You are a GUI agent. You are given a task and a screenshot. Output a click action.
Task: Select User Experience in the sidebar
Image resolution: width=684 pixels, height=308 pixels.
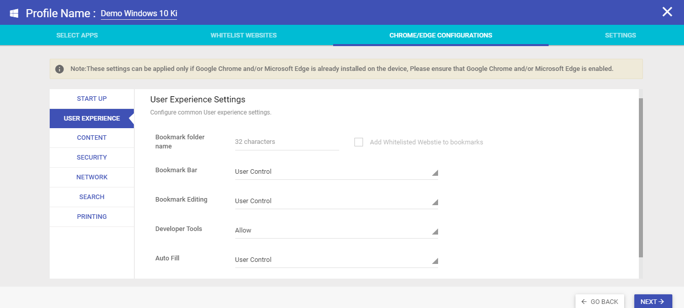click(x=92, y=119)
